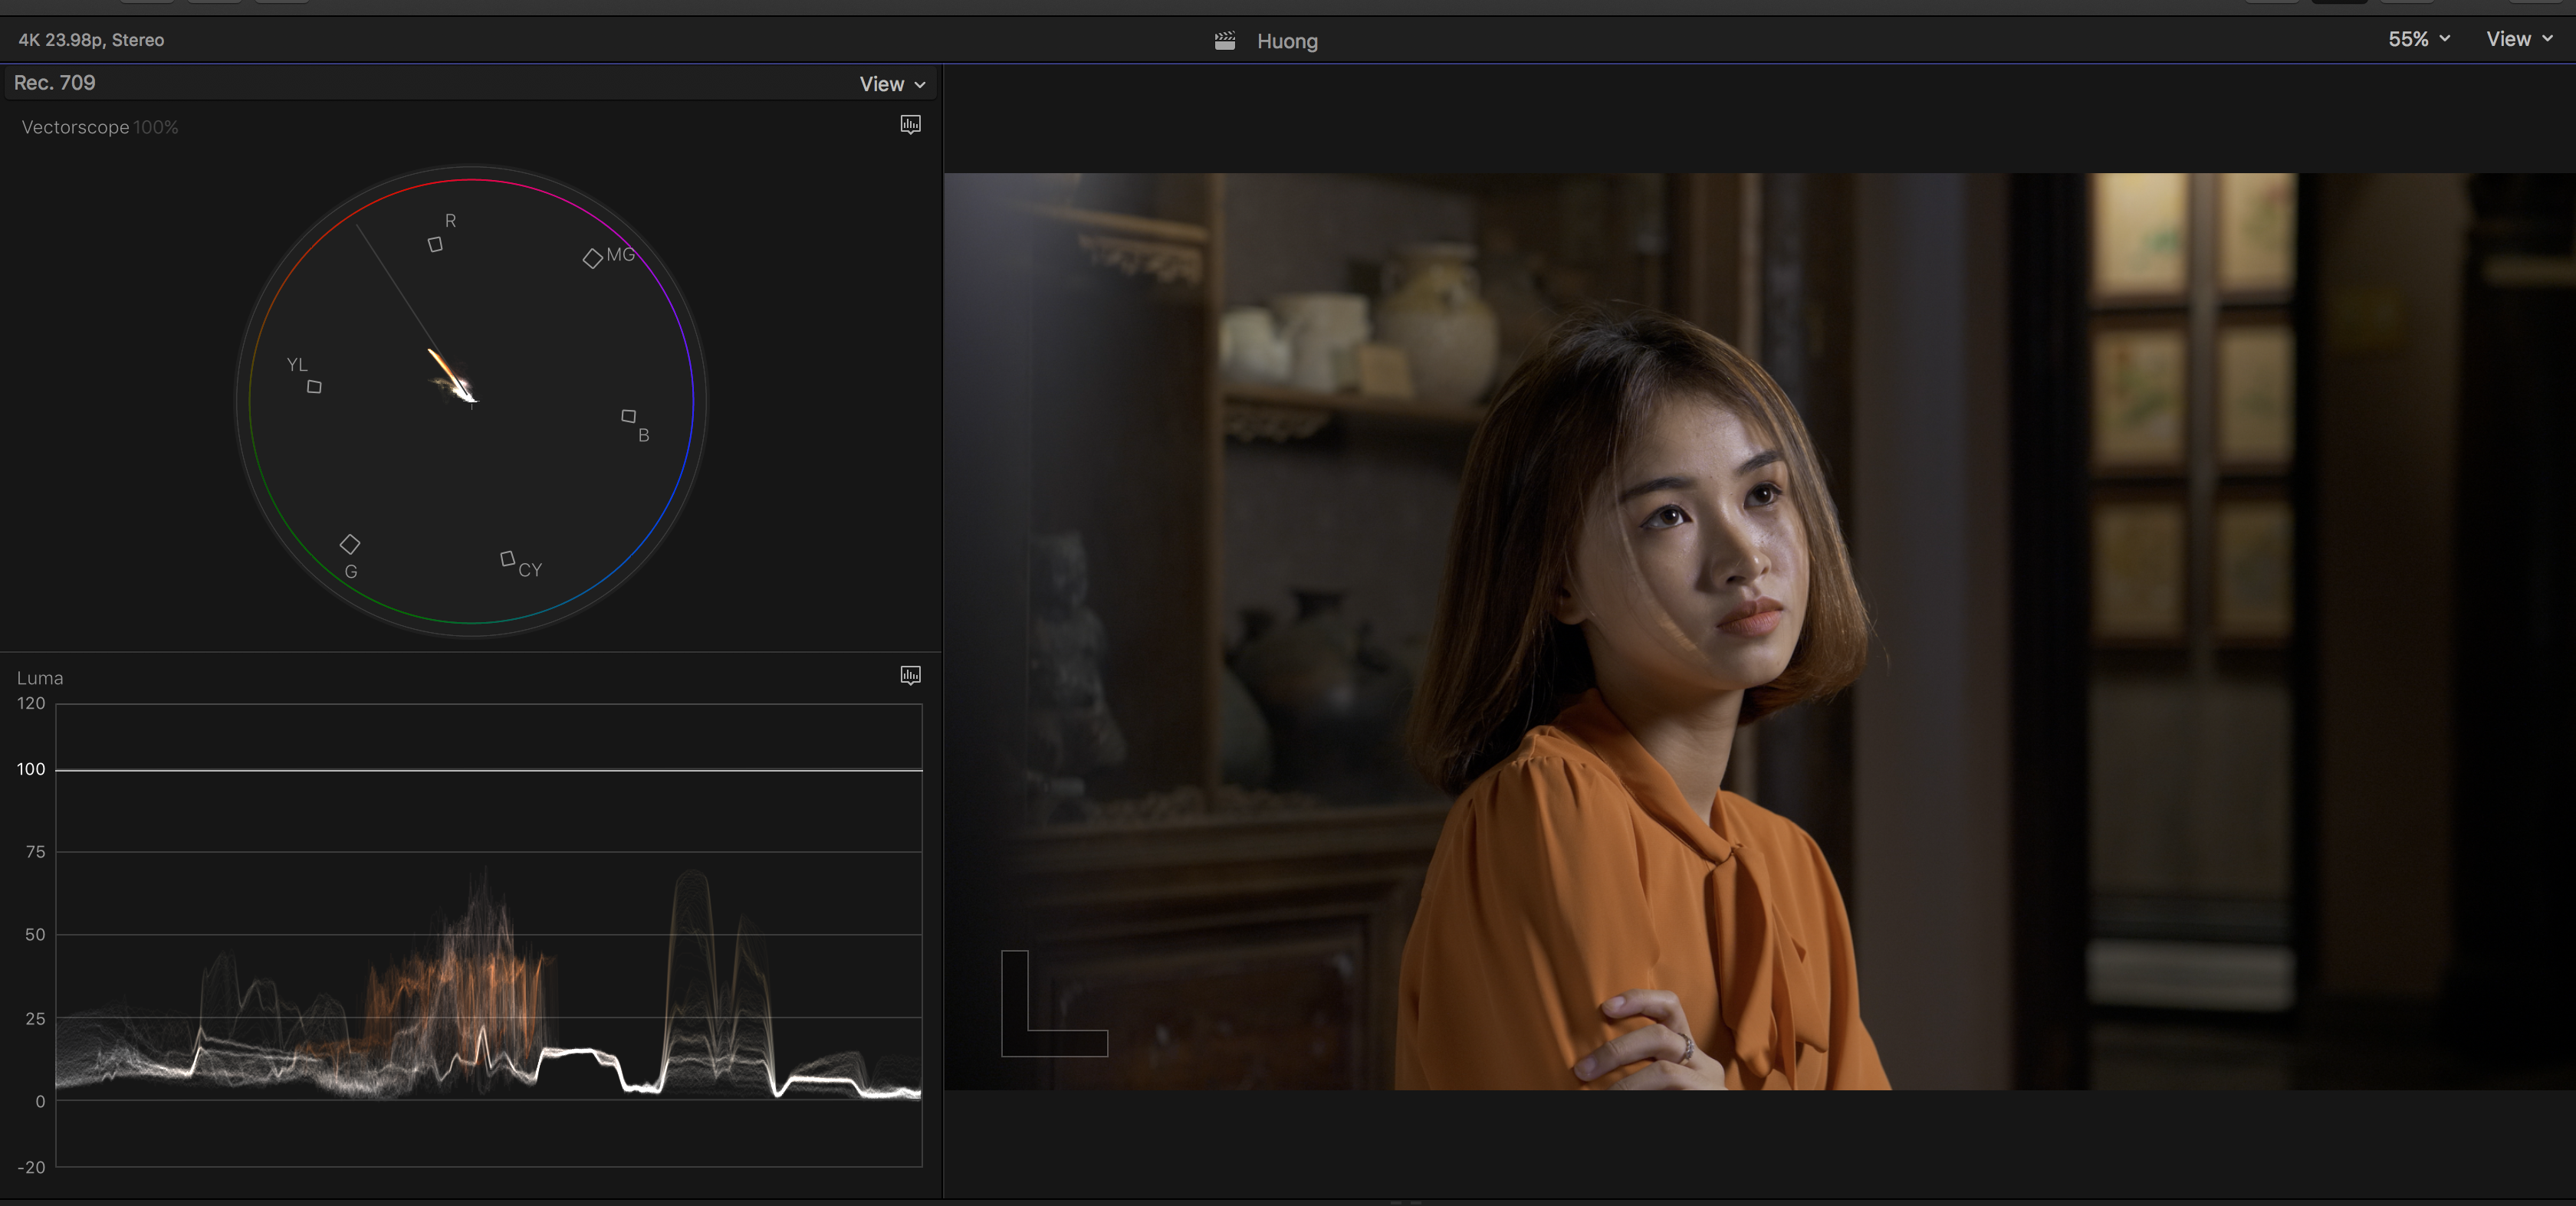
Task: Click the 120 value on the Luma scale
Action: (x=31, y=703)
